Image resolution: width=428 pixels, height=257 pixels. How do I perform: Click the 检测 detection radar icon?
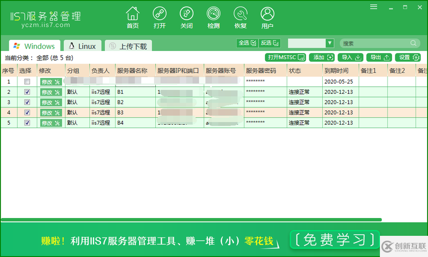214,14
